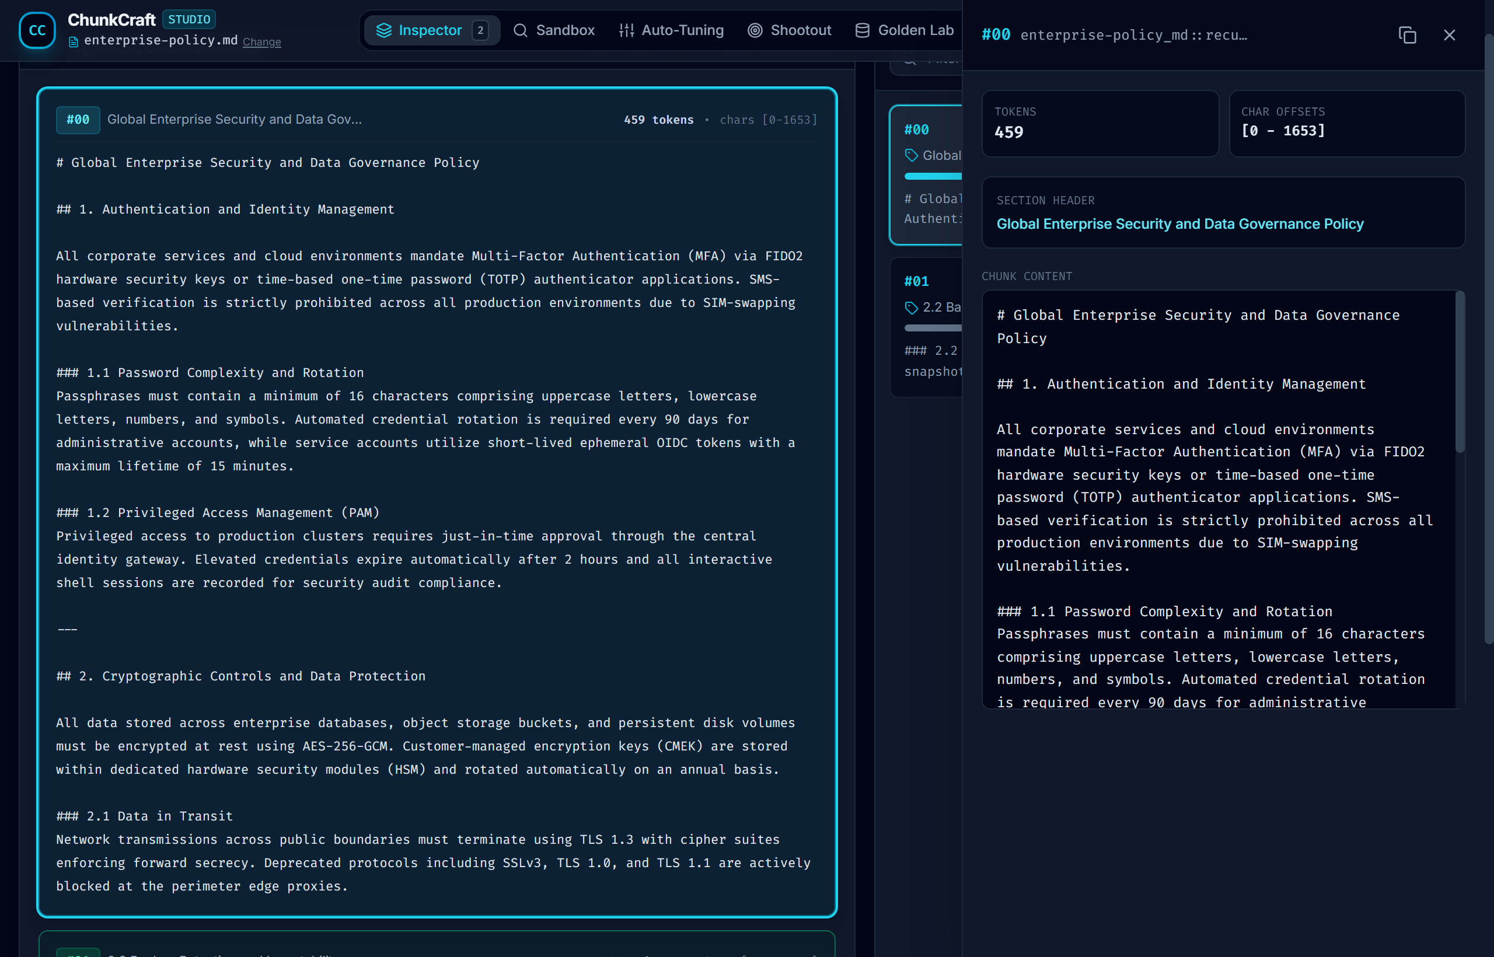This screenshot has height=957, width=1494.
Task: Click the Inspector layers icon
Action: [x=384, y=30]
